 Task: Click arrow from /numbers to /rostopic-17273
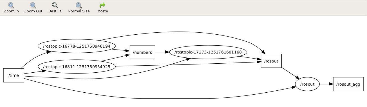click(x=162, y=52)
